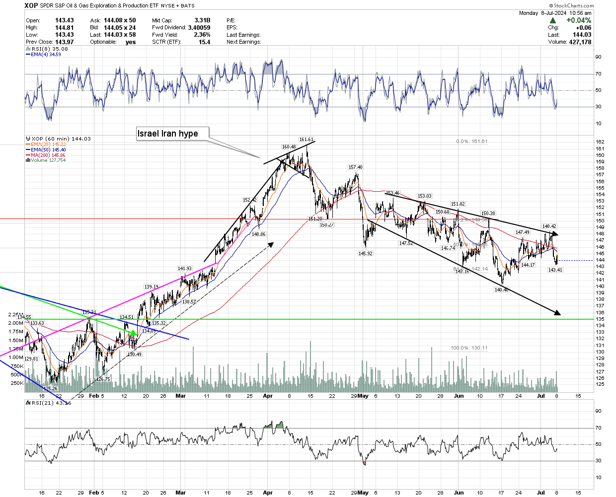This screenshot has width=616, height=497.
Task: Click the XOP (60 min) legend icon
Action: point(28,139)
